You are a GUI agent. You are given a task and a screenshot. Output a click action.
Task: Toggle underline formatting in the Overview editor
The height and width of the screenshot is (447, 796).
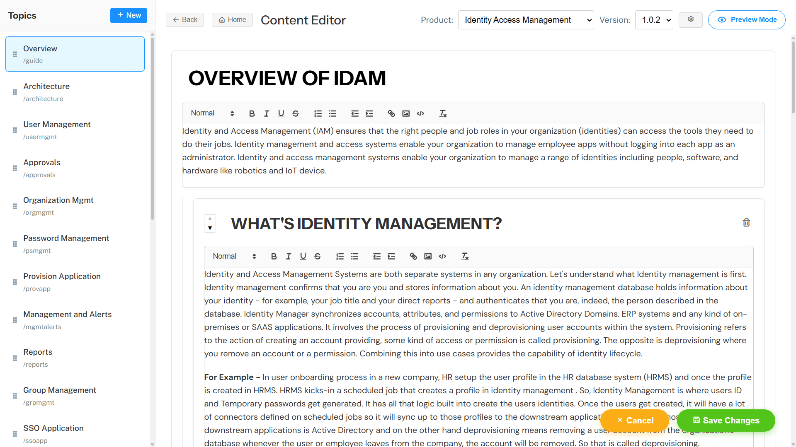pos(281,113)
